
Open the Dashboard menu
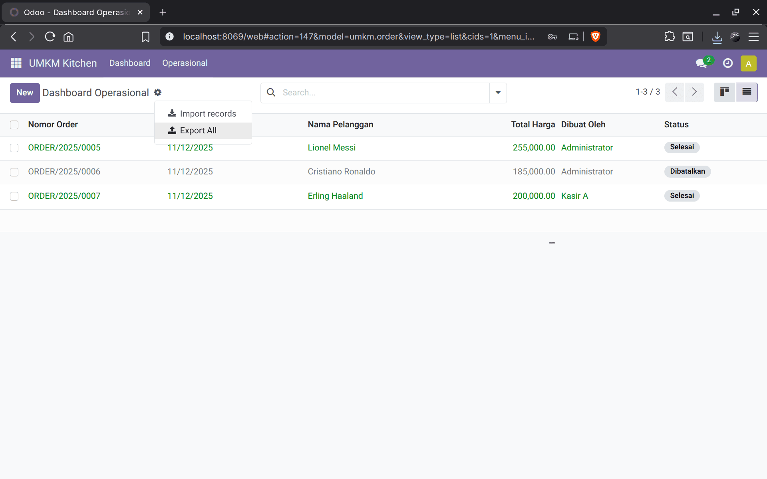tap(130, 63)
